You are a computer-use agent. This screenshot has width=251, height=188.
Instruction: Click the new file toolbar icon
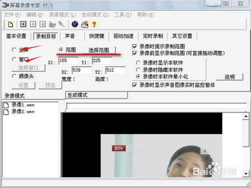pyautogui.click(x=11, y=25)
